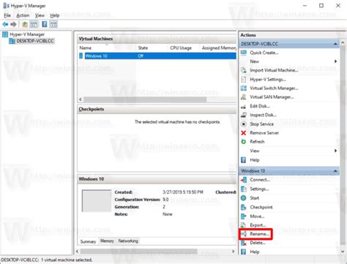This screenshot has width=347, height=264.
Task: Click the green Refresh icon
Action: (x=244, y=142)
